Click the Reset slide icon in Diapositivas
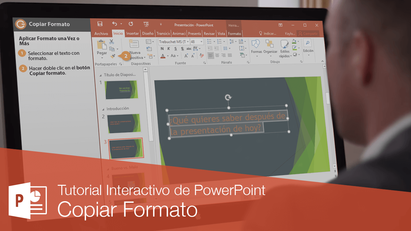 (x=149, y=49)
